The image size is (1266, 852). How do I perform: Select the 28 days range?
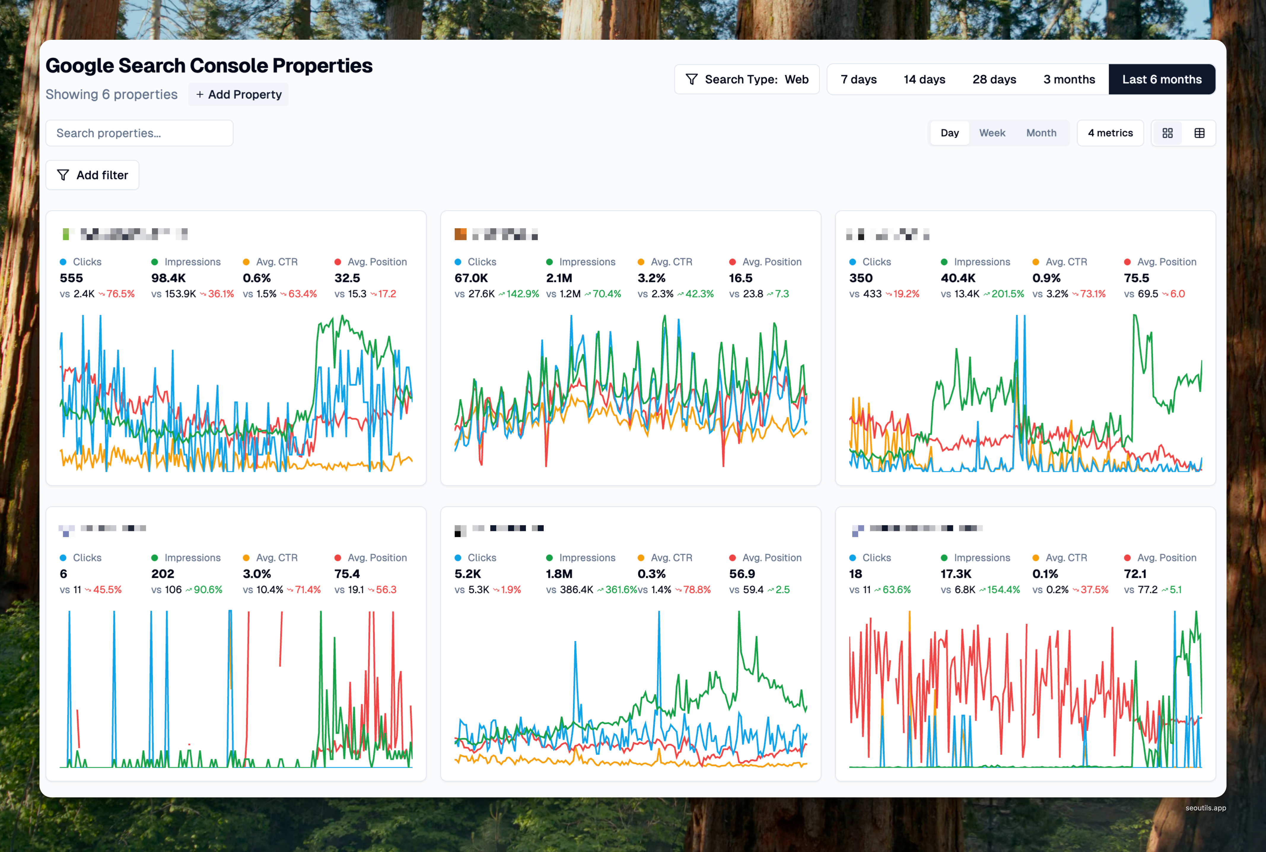994,79
